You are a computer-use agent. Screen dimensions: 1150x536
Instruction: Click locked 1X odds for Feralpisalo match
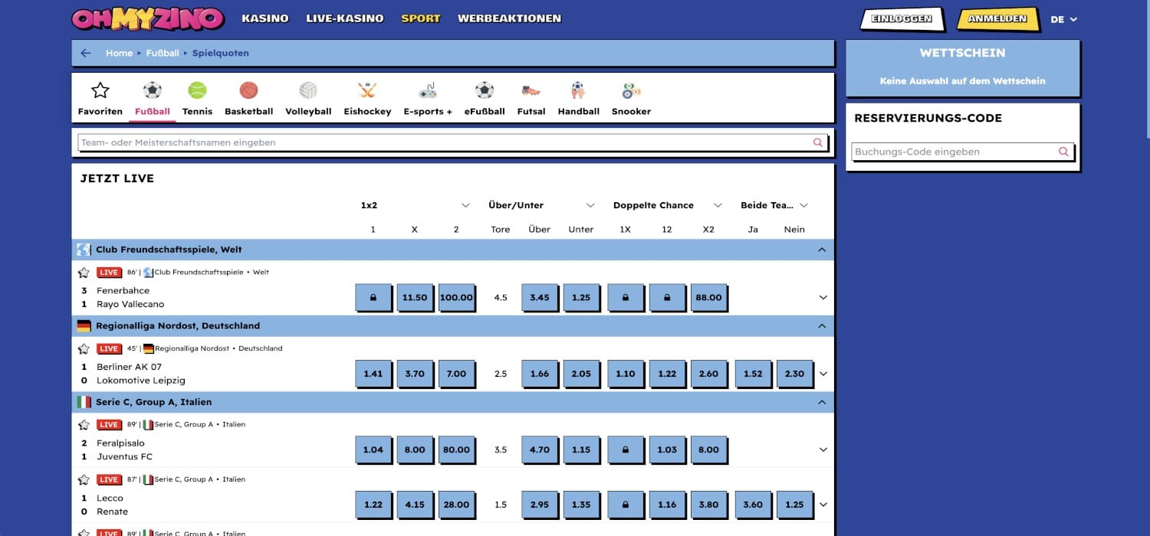(625, 450)
